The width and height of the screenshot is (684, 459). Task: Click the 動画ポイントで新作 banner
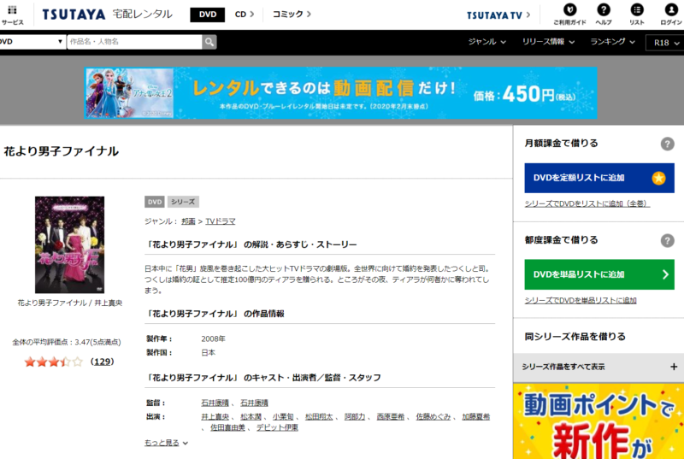pyautogui.click(x=598, y=421)
